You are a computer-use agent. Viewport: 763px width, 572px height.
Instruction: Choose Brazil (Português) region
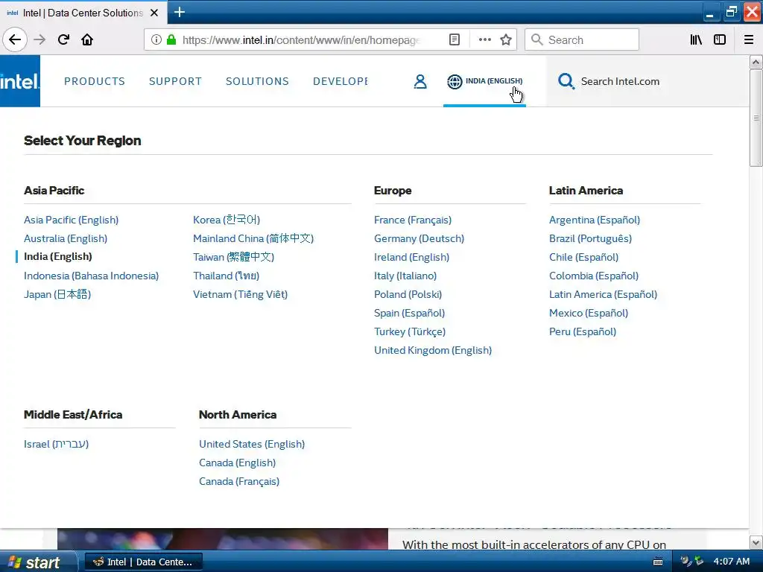pyautogui.click(x=590, y=238)
